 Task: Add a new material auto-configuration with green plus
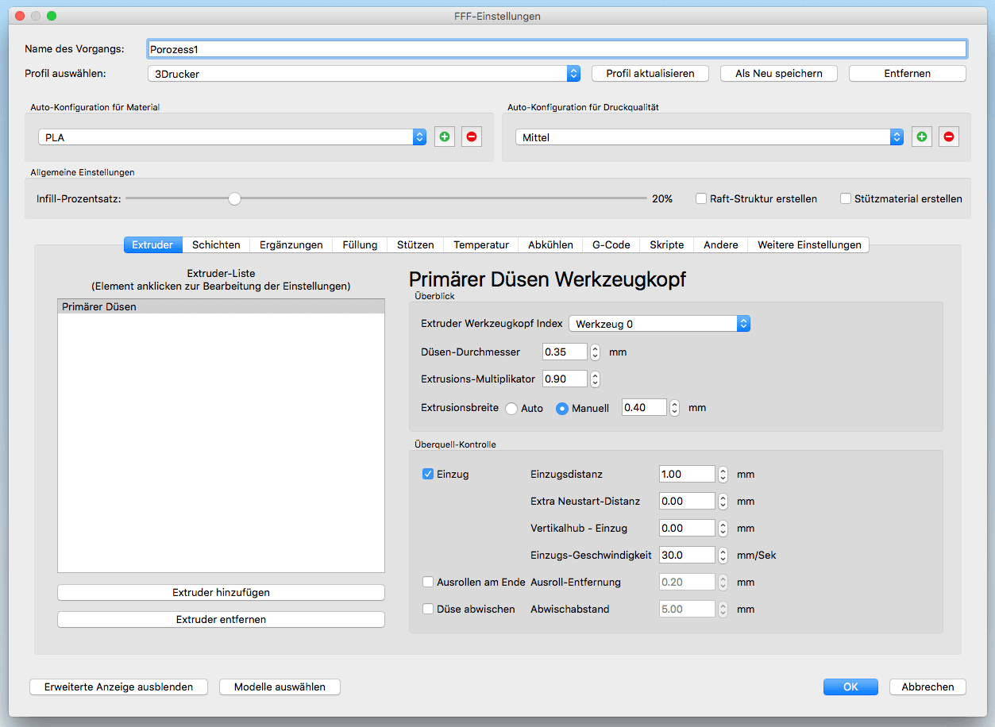pyautogui.click(x=445, y=137)
